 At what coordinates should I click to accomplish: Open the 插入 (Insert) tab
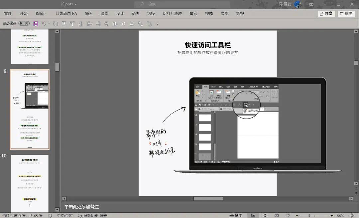click(89, 14)
